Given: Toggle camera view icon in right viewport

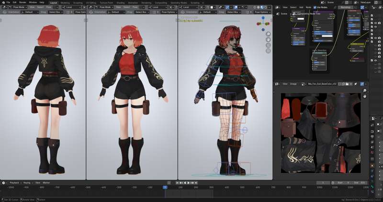Looking at the screenshot, I should coord(268,45).
